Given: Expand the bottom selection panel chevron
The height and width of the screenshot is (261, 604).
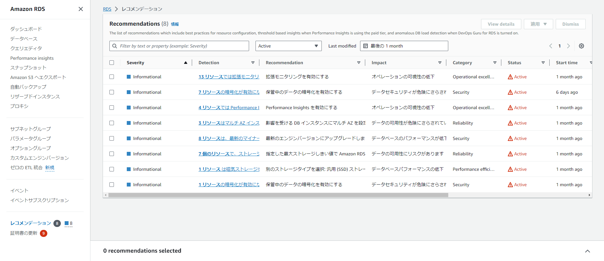Looking at the screenshot, I should [x=588, y=251].
